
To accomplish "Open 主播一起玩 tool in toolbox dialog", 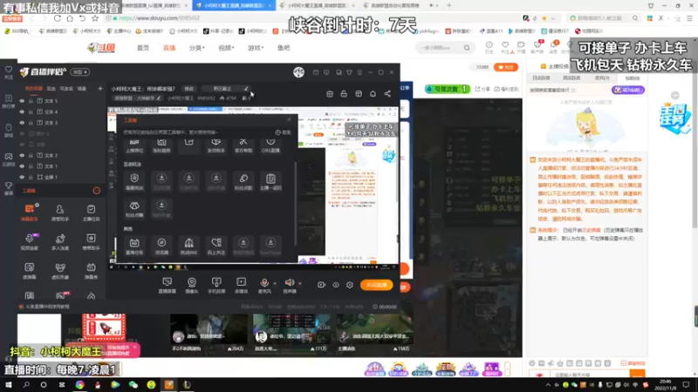I will 270,182.
